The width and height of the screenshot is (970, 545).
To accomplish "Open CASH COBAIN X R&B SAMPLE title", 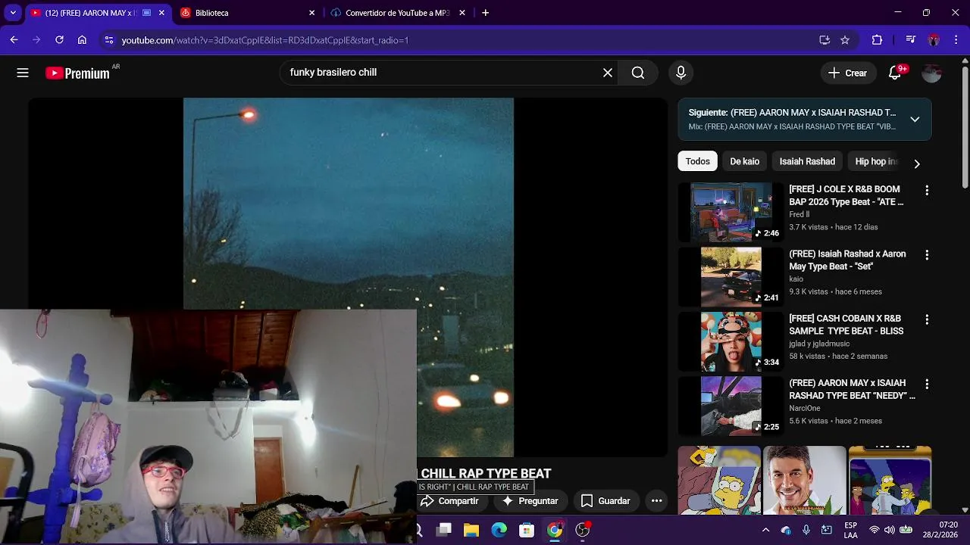I will tap(846, 325).
